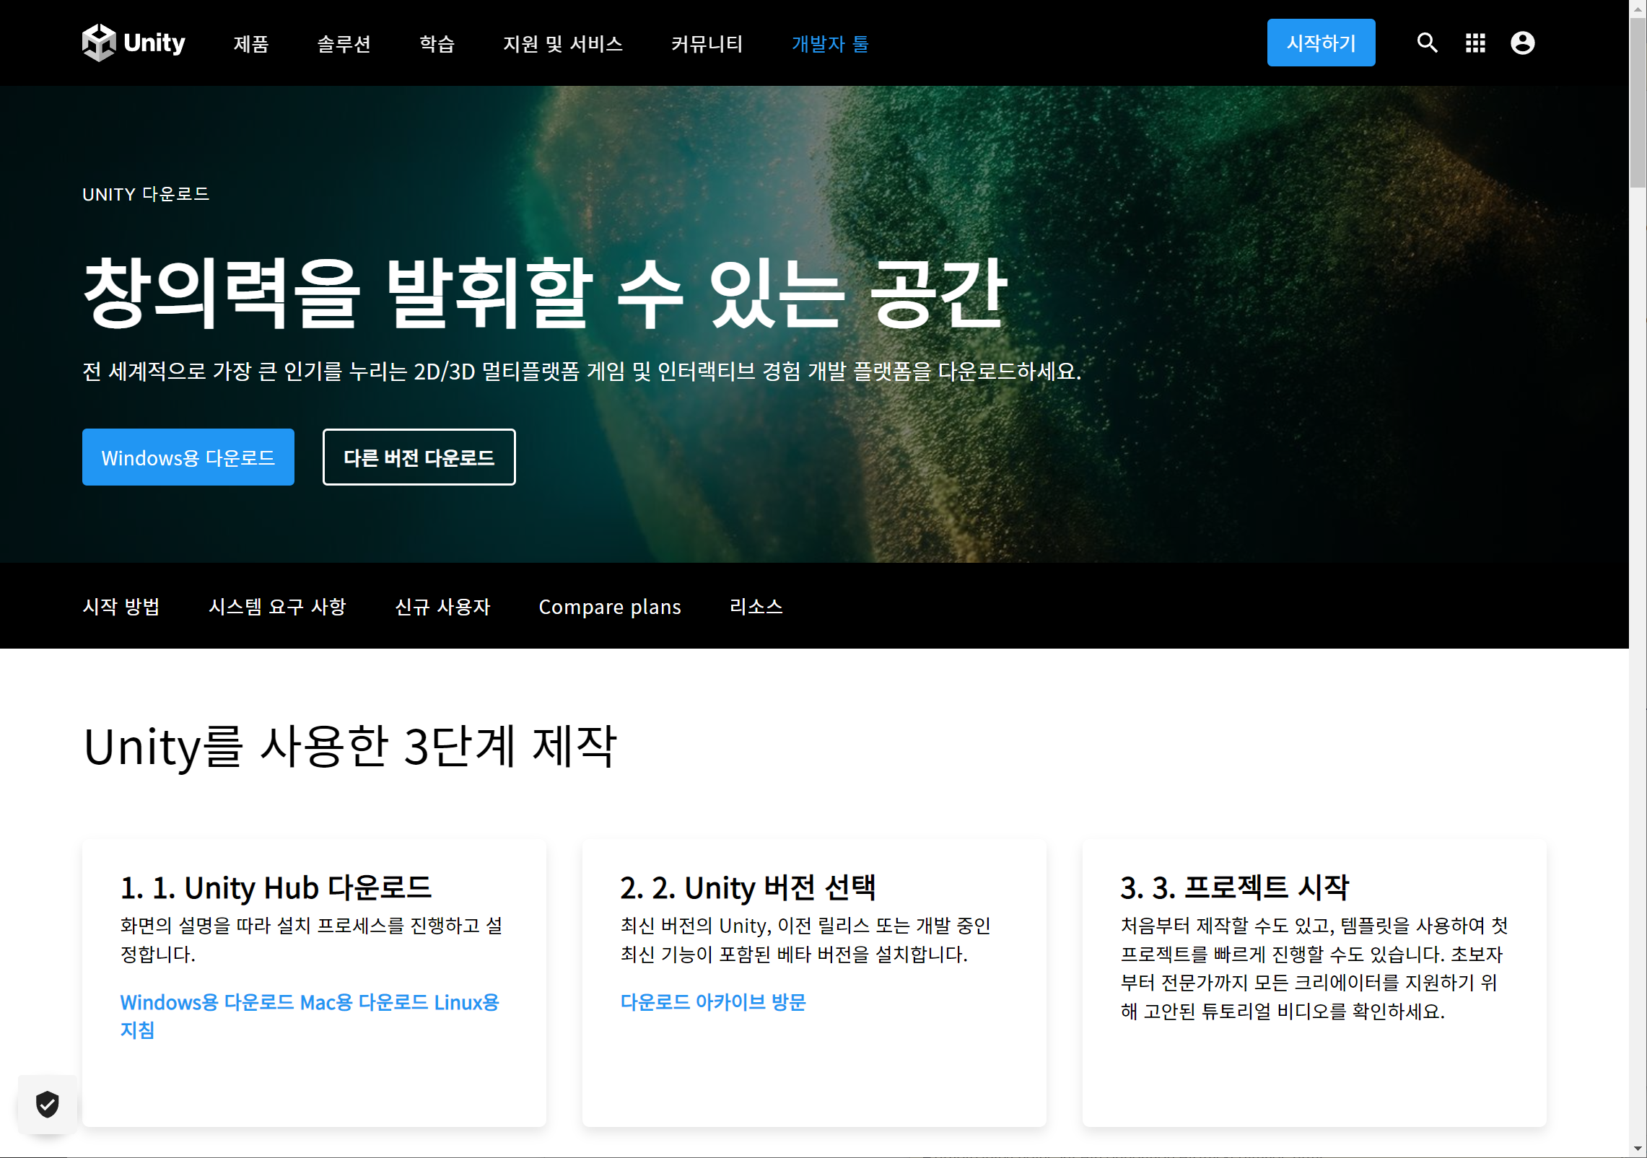Click the user account profile icon

point(1522,43)
